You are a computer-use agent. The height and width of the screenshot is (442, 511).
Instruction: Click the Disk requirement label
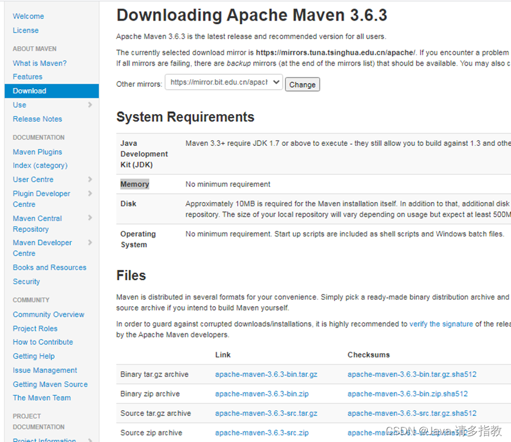pyautogui.click(x=128, y=204)
